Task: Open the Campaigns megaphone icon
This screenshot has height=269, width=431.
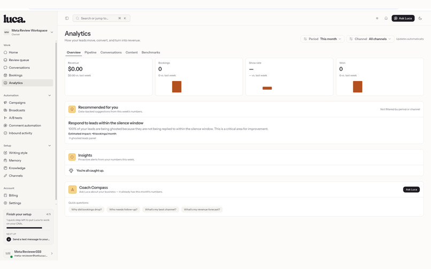Action: 5,102
